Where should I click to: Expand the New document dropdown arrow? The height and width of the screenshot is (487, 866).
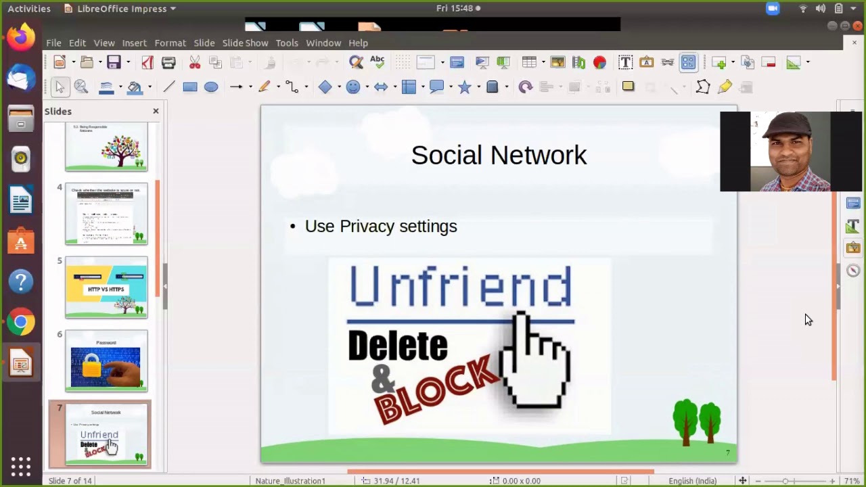coord(72,62)
